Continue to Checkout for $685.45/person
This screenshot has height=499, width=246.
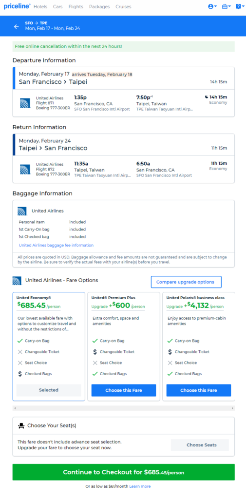[x=123, y=472]
